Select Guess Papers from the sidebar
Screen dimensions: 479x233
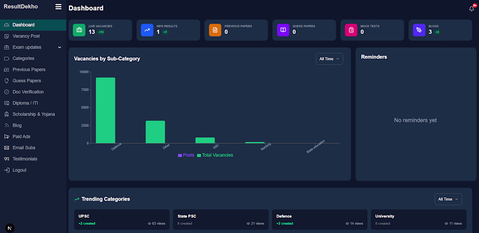pyautogui.click(x=33, y=81)
